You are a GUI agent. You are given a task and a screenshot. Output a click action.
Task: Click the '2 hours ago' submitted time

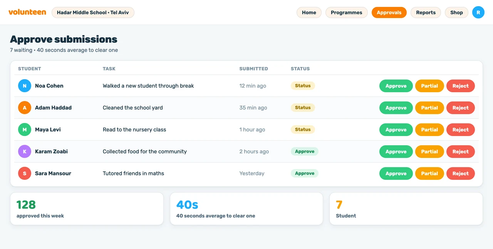(254, 151)
